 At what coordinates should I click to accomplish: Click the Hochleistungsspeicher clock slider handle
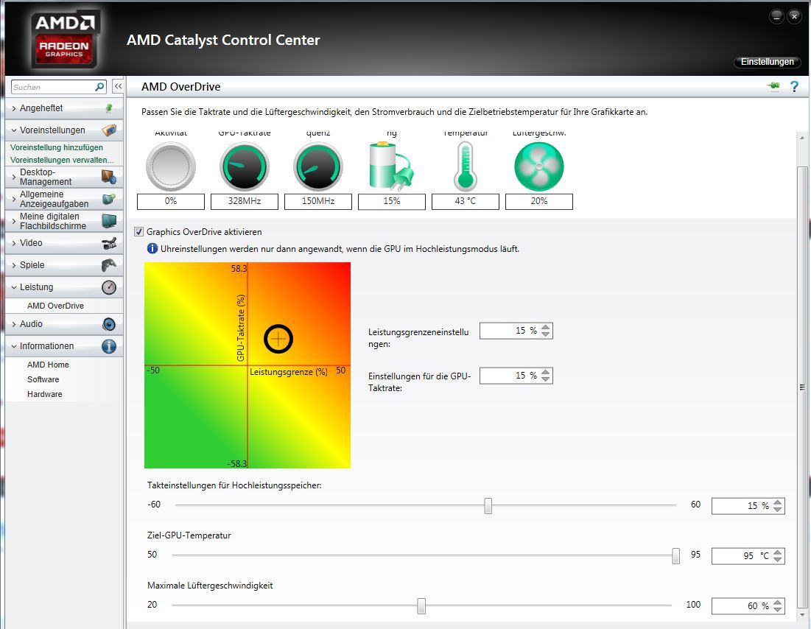tap(488, 505)
